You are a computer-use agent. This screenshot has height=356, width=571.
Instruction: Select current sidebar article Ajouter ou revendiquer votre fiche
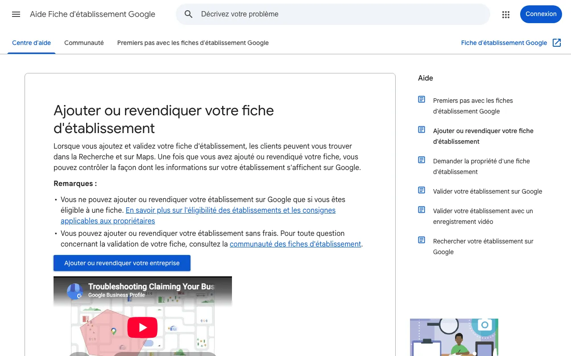pyautogui.click(x=483, y=136)
